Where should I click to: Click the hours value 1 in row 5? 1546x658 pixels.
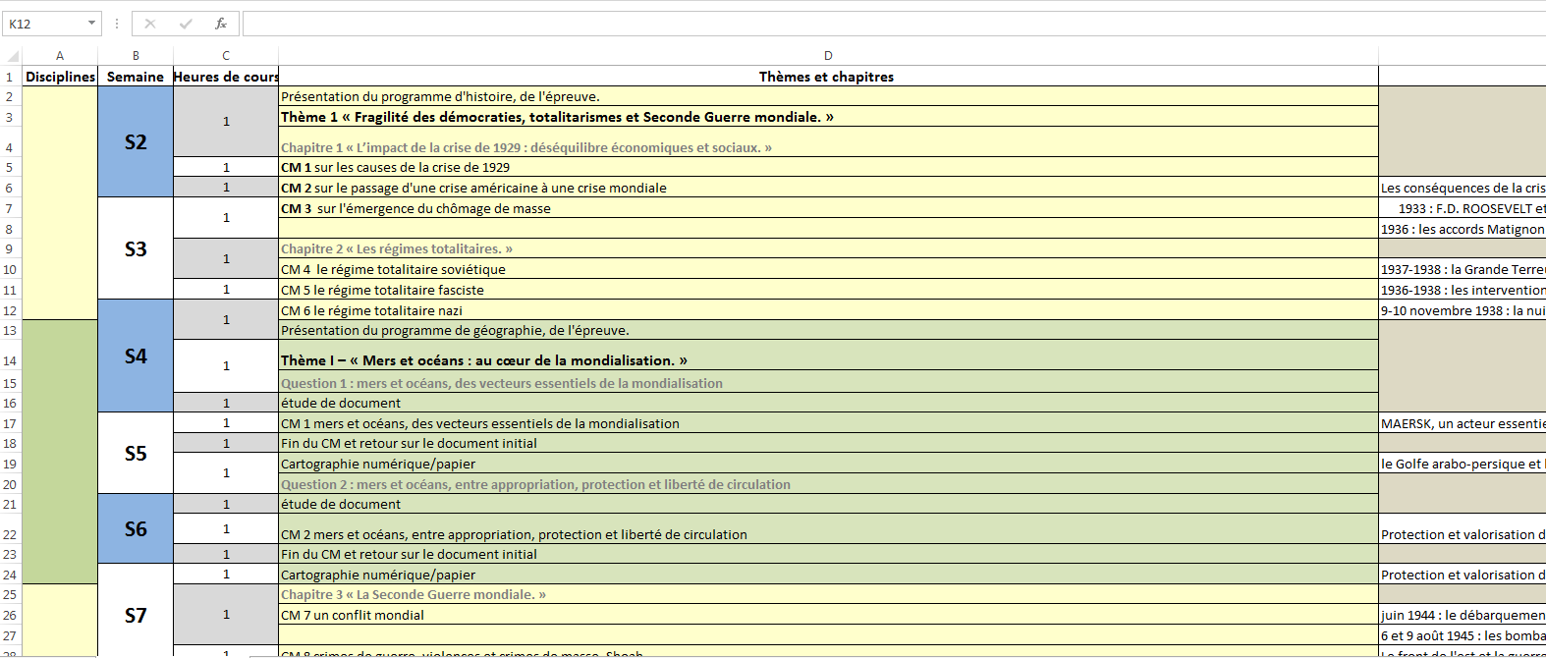[x=226, y=167]
